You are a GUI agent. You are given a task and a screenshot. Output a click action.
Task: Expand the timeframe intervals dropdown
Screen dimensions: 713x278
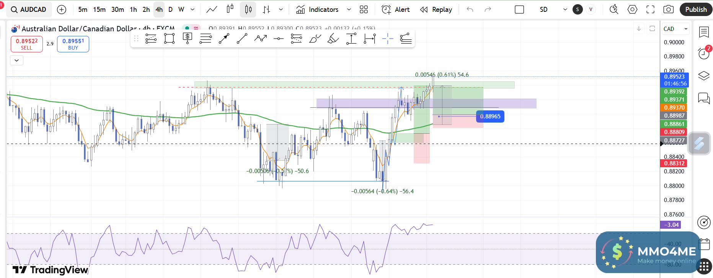pyautogui.click(x=193, y=10)
